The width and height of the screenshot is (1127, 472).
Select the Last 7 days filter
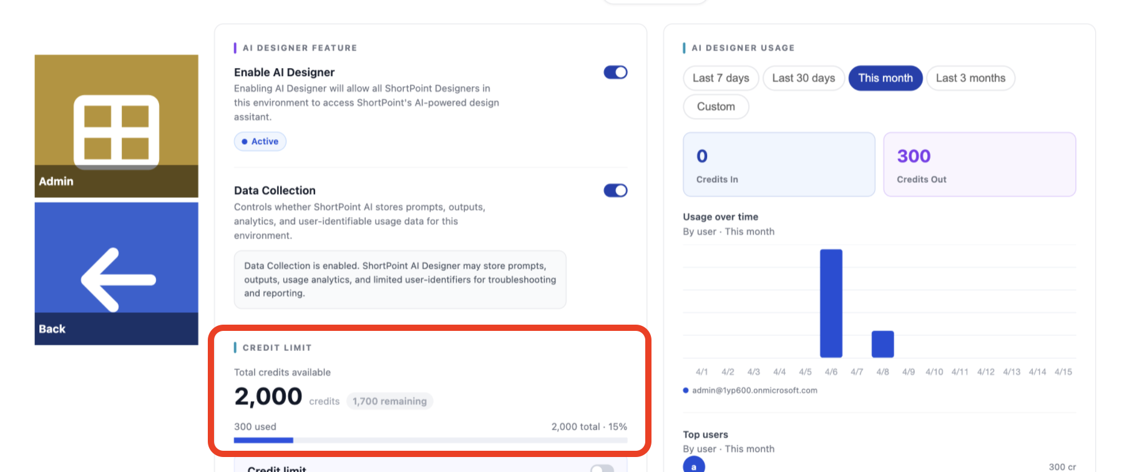click(x=721, y=78)
